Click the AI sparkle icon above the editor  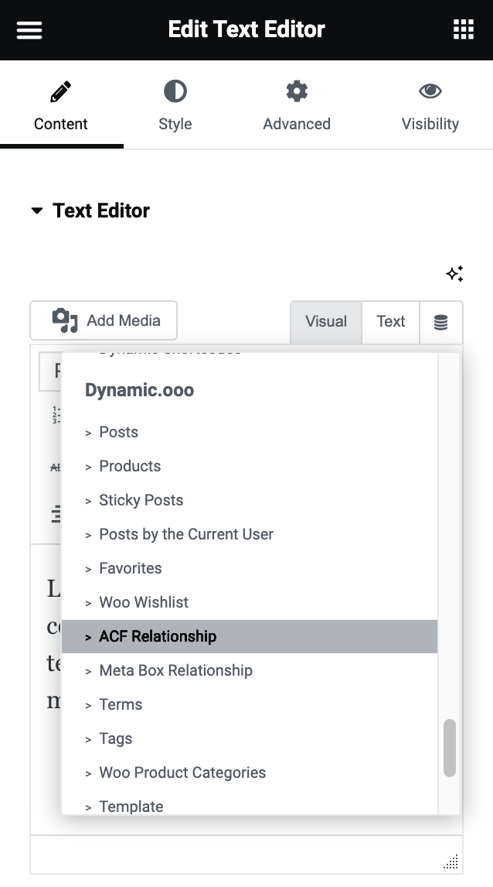(454, 273)
